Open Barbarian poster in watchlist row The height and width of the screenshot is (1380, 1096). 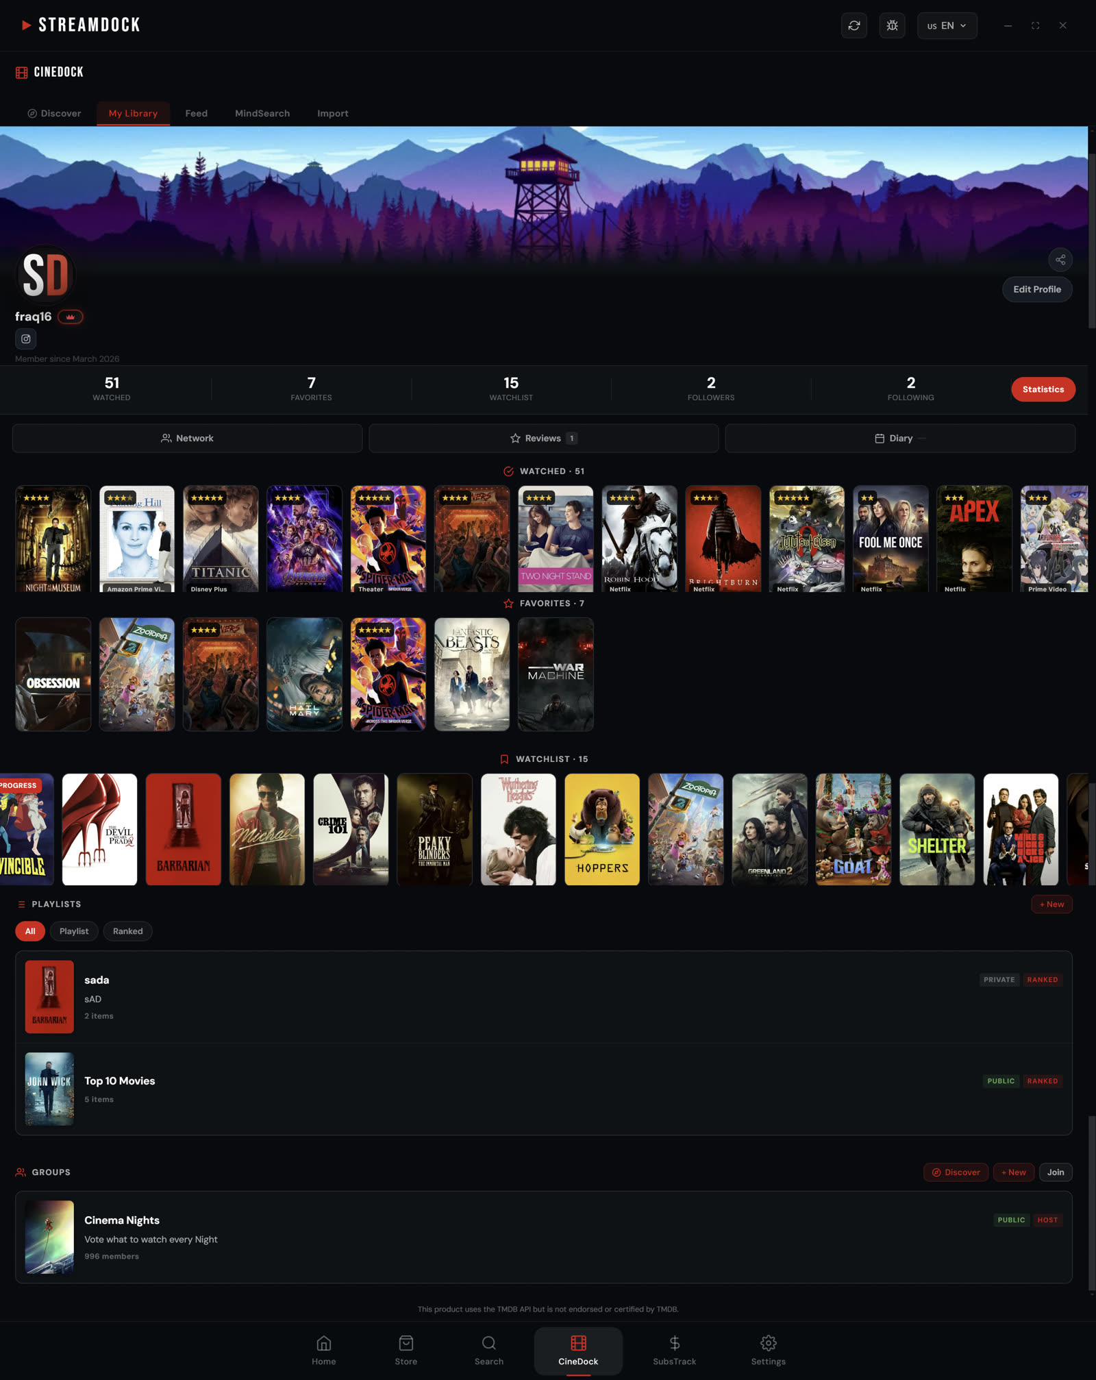pos(183,829)
